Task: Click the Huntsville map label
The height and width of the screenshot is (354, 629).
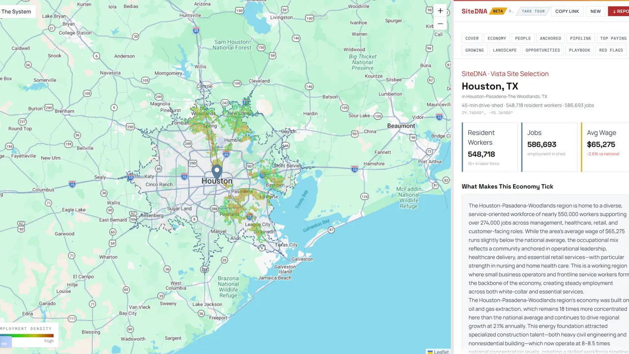Action: (191, 15)
